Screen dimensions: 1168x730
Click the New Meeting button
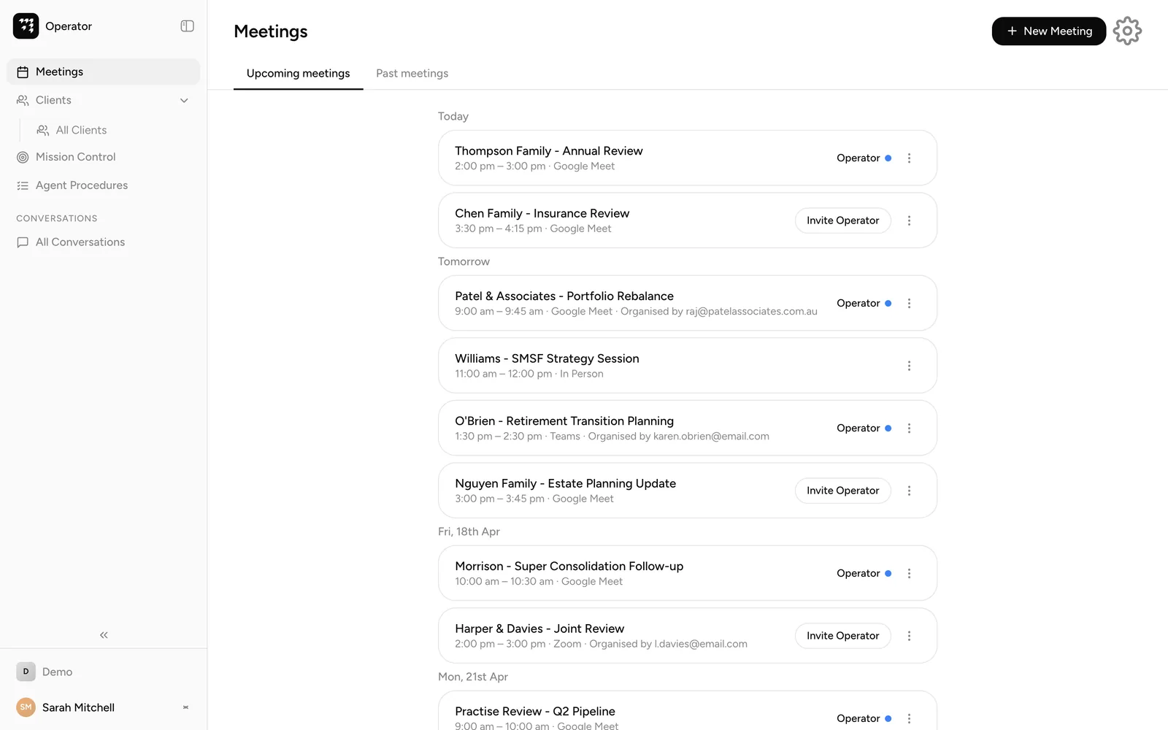coord(1048,31)
